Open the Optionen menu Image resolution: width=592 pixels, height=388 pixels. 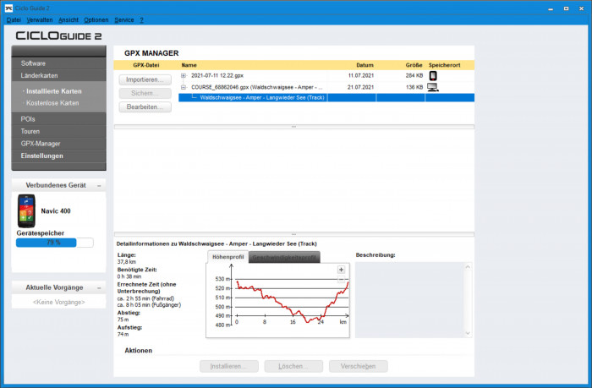click(96, 19)
